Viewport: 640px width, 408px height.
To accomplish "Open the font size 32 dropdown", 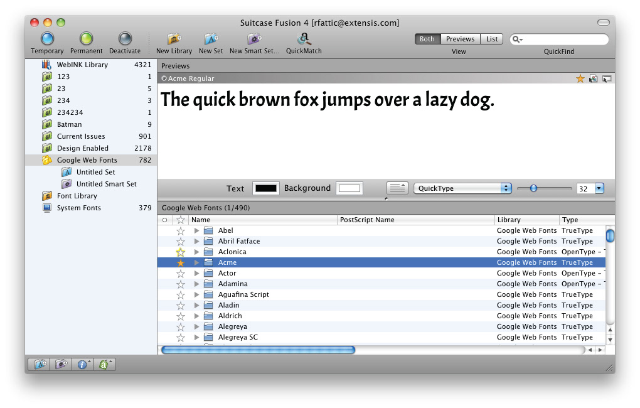I will point(599,188).
